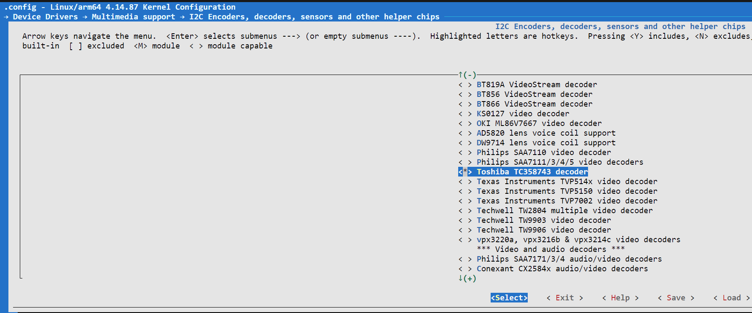Select Texas Instruments TVP514x video decoder

(558, 182)
